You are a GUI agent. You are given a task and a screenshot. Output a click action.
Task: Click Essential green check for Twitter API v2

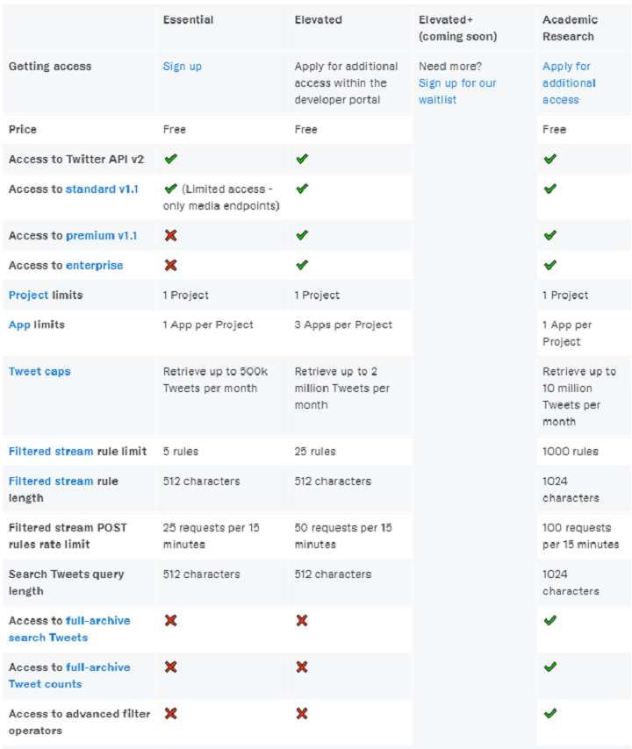pyautogui.click(x=170, y=159)
